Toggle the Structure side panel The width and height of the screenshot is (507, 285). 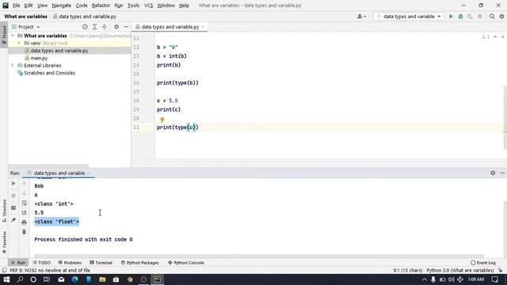coord(4,211)
